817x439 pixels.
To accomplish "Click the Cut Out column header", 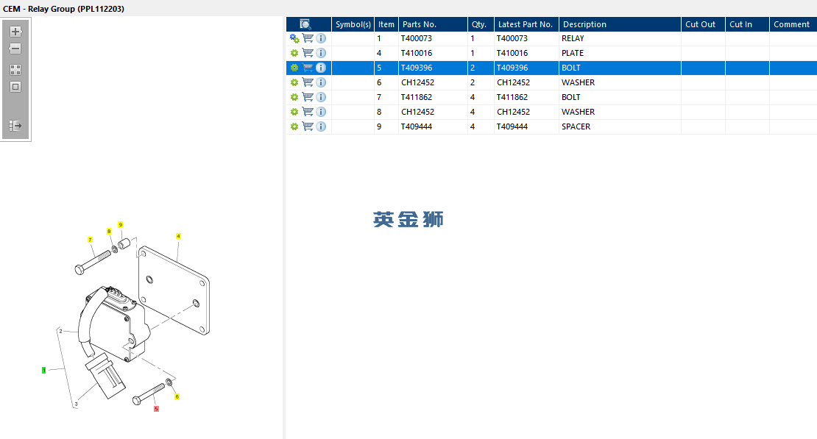I will (x=703, y=24).
